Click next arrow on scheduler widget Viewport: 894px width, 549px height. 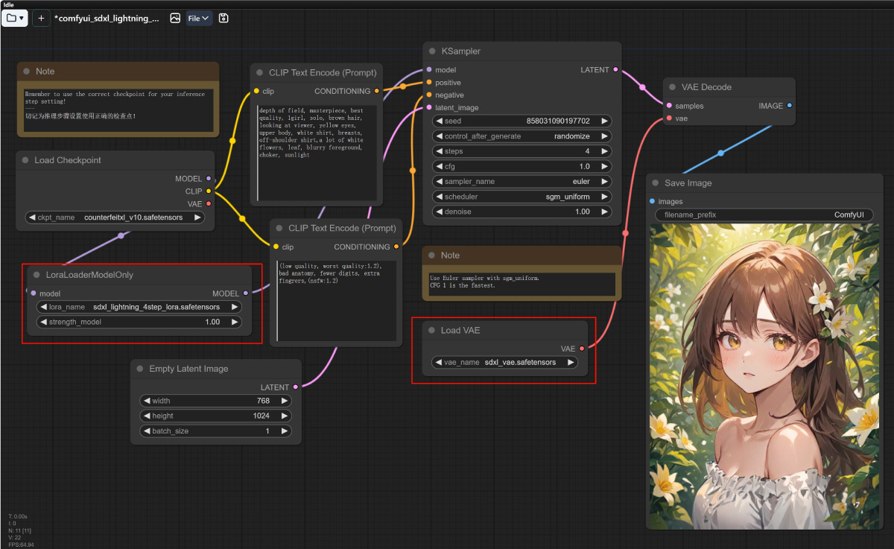[604, 197]
